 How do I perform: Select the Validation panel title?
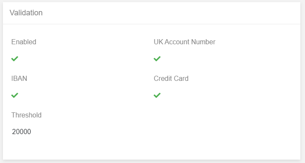pyautogui.click(x=26, y=13)
